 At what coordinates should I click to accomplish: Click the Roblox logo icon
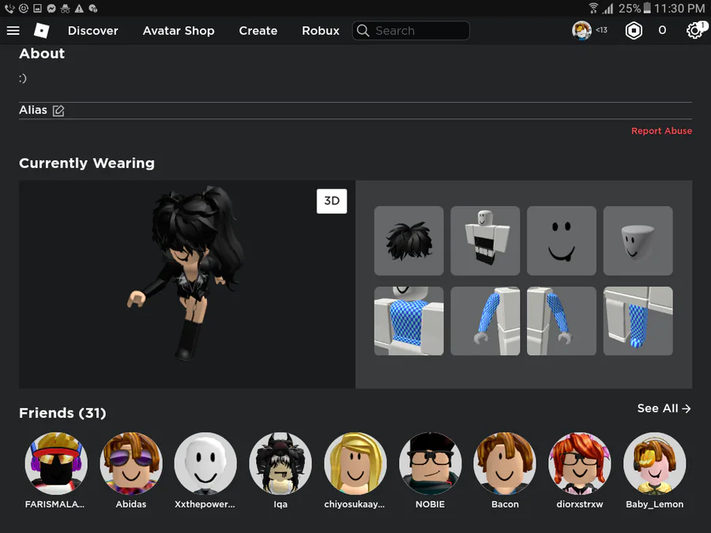41,30
